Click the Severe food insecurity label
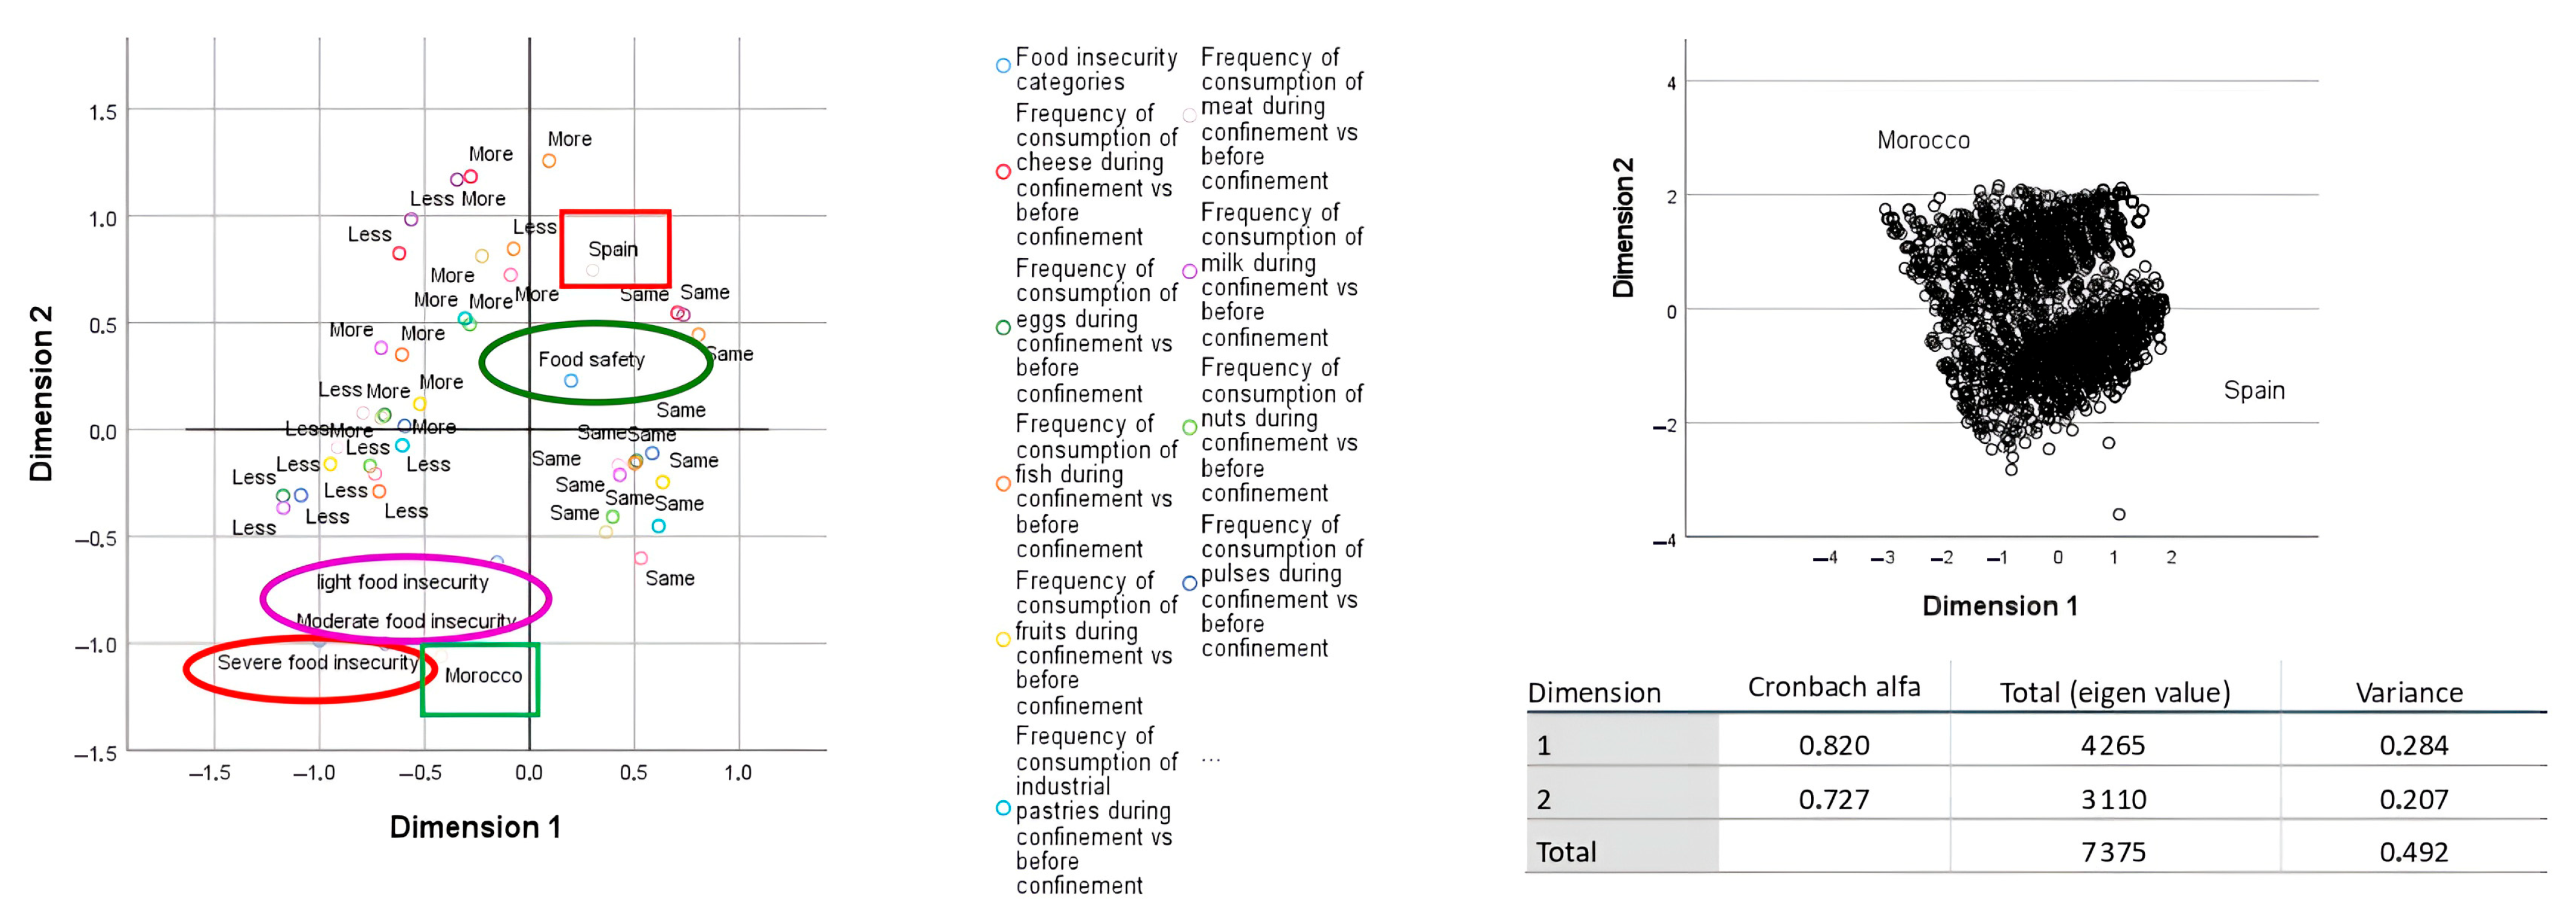2576x922 pixels. 318,662
